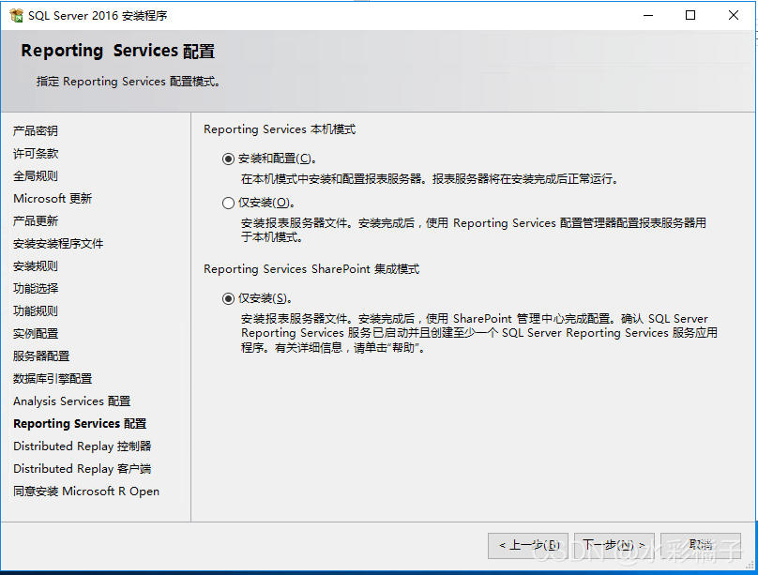Select the bold Reporting Services 配置 sidebar step
Screen dimensions: 758x575
(x=80, y=424)
